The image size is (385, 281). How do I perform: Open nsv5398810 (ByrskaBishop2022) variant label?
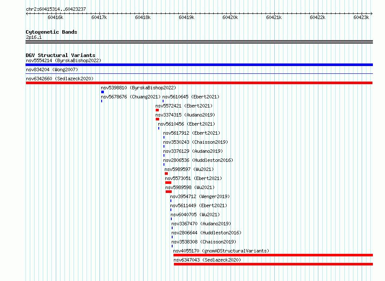[x=138, y=88]
